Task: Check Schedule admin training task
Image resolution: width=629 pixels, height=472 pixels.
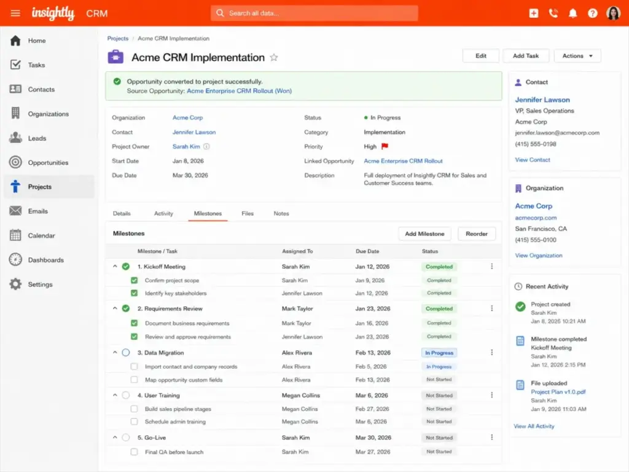Action: point(135,422)
